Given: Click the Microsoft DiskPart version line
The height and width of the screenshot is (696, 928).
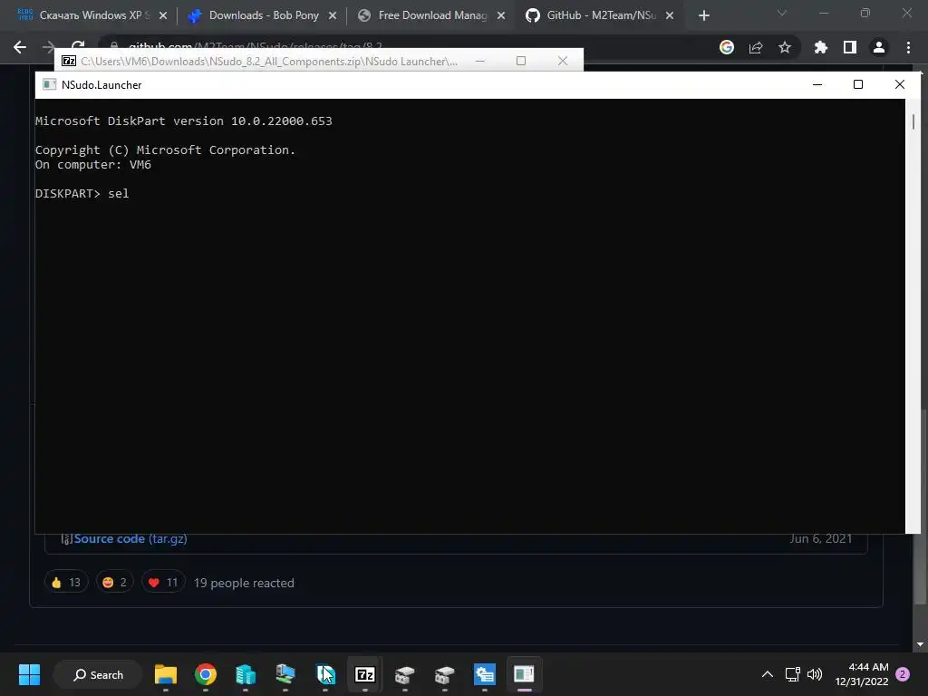Looking at the screenshot, I should coord(183,121).
